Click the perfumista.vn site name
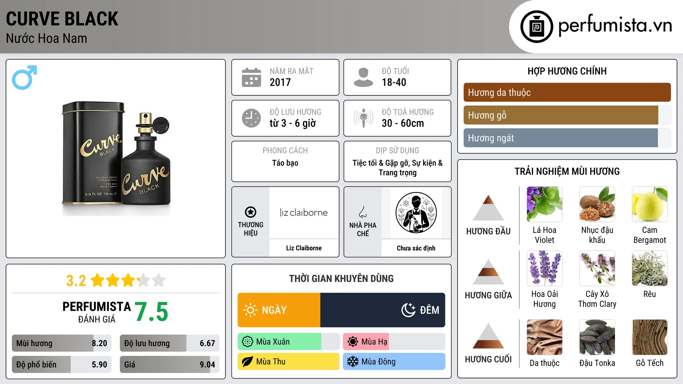Viewport: 683px width, 384px height. click(615, 26)
